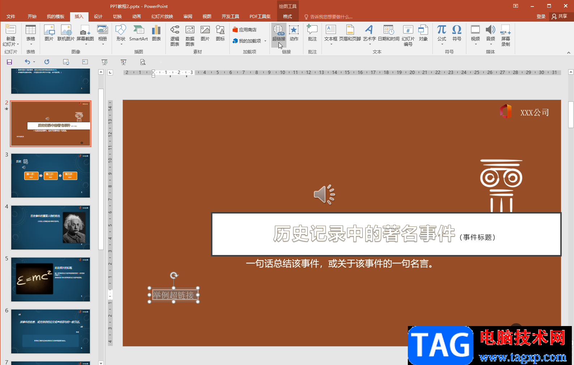This screenshot has height=365, width=574.
Task: Open the Shapes (形状) gallery
Action: pos(121,35)
